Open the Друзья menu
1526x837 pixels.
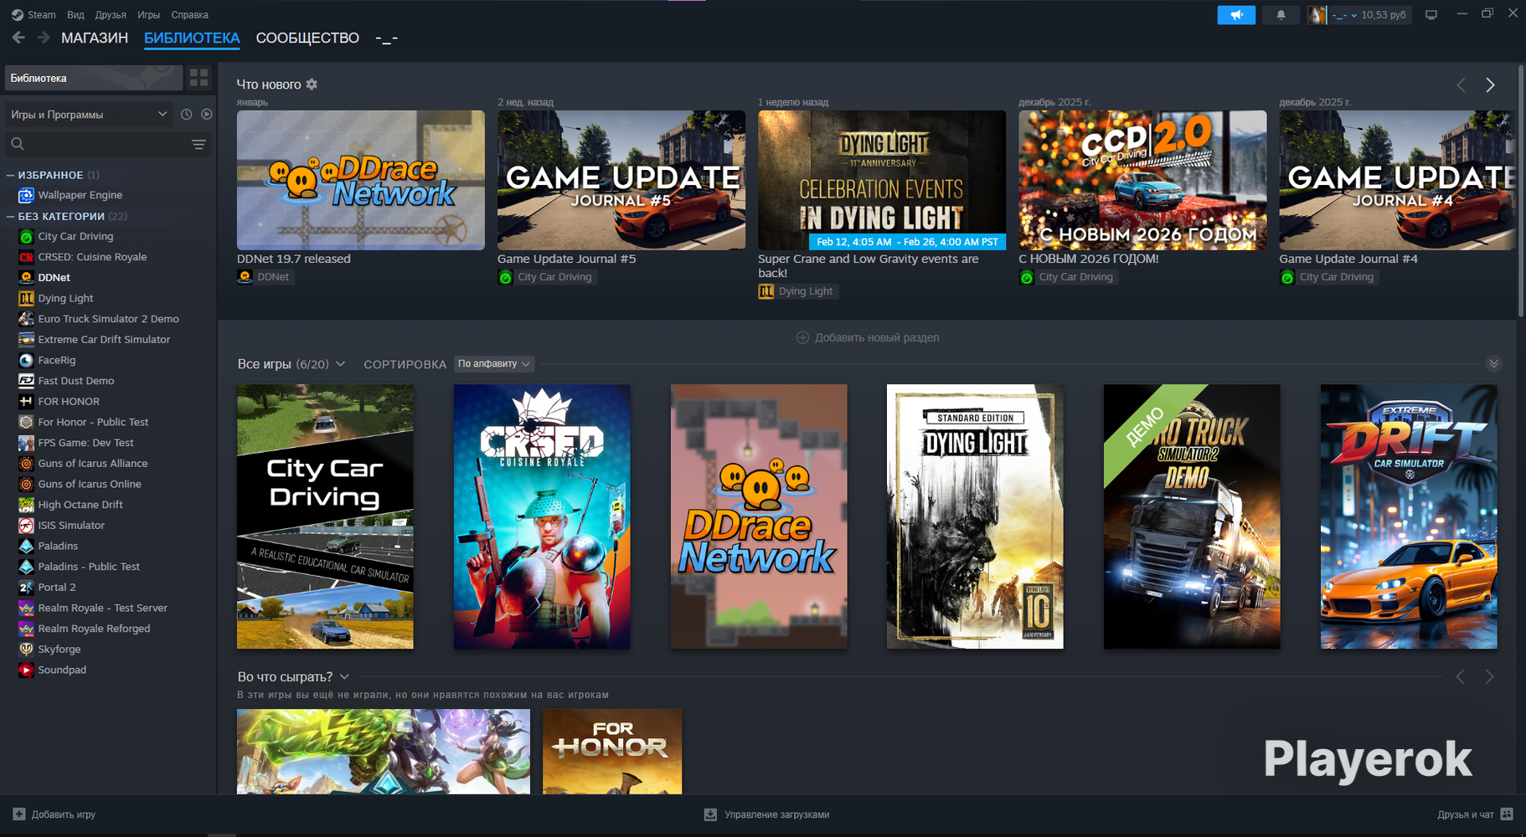[x=111, y=15]
